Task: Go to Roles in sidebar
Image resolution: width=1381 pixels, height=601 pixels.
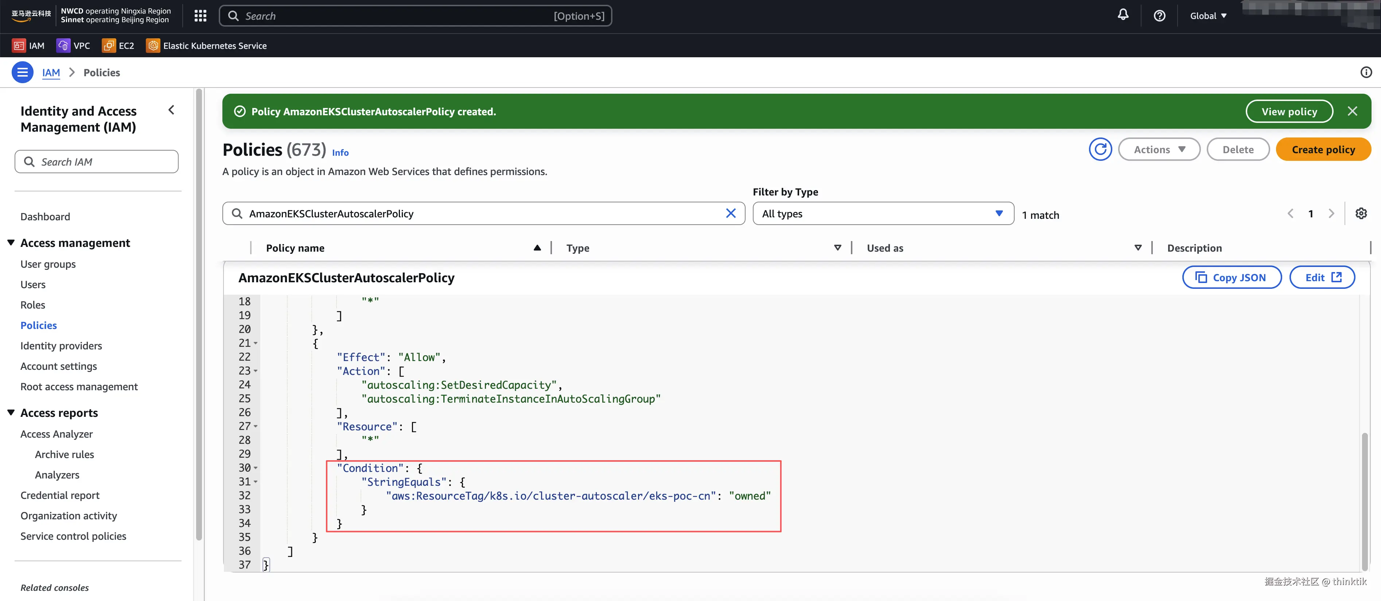Action: (33, 305)
